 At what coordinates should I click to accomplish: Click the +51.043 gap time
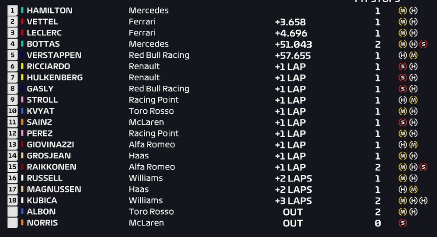click(x=293, y=44)
